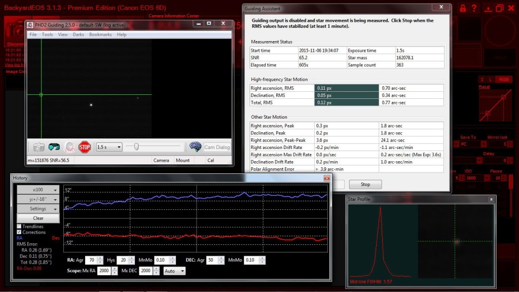Click the Hys spinner arrows
Image resolution: width=519 pixels, height=292 pixels.
(132, 260)
